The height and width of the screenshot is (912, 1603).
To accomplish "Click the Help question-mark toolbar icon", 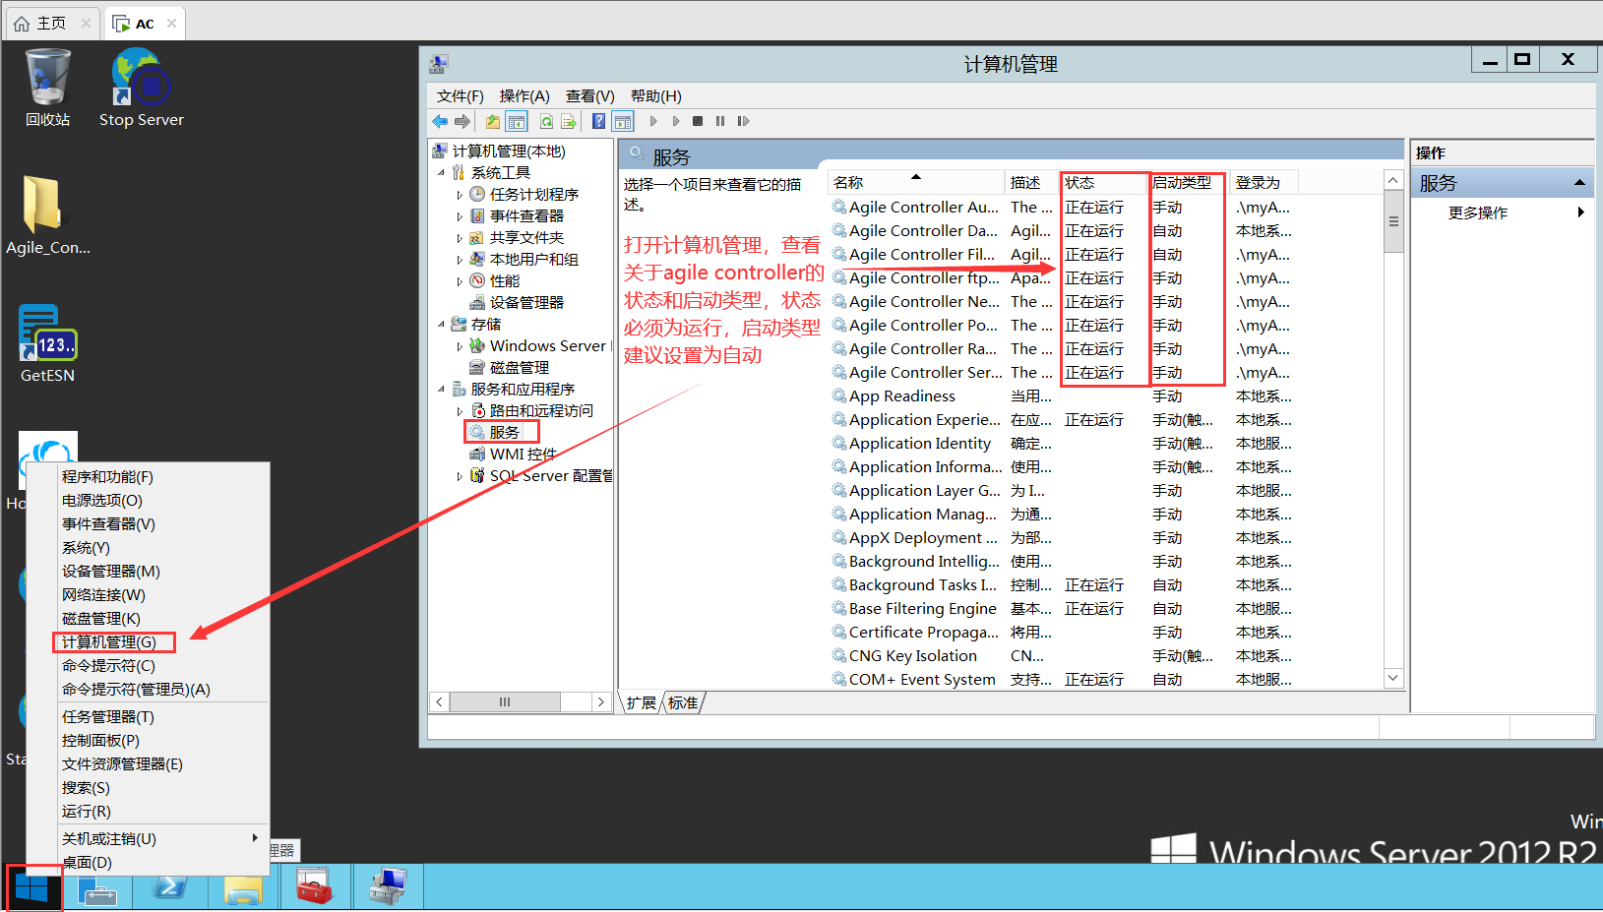I will pyautogui.click(x=598, y=120).
